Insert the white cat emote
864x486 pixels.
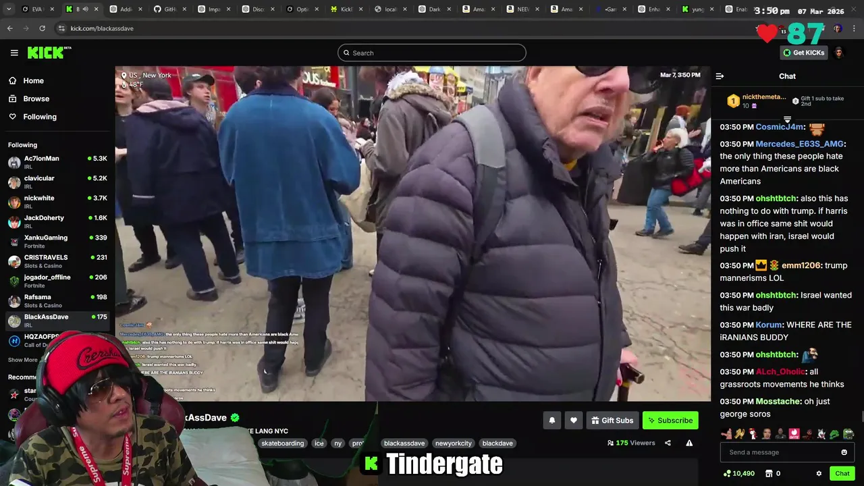[821, 434]
